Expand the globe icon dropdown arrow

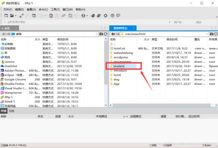[x=87, y=16]
